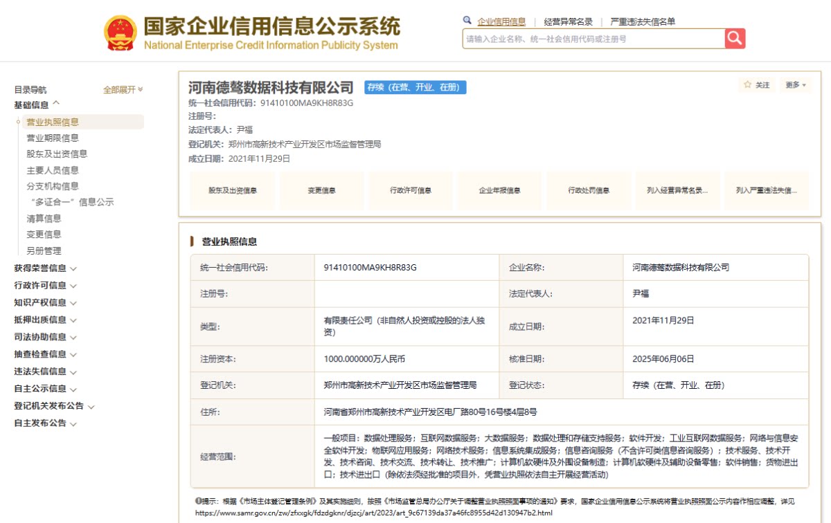The height and width of the screenshot is (523, 831).
Task: Click the red search magnifier button
Action: 735,39
